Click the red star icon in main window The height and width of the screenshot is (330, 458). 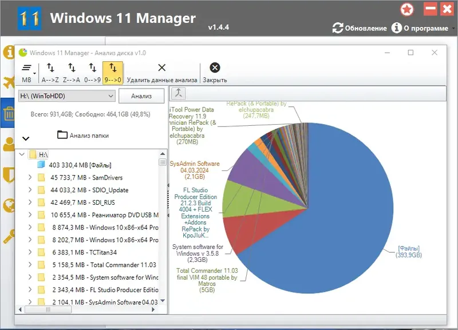pyautogui.click(x=407, y=9)
